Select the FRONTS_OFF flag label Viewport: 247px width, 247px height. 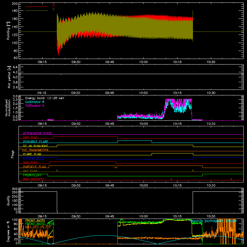click(32, 175)
